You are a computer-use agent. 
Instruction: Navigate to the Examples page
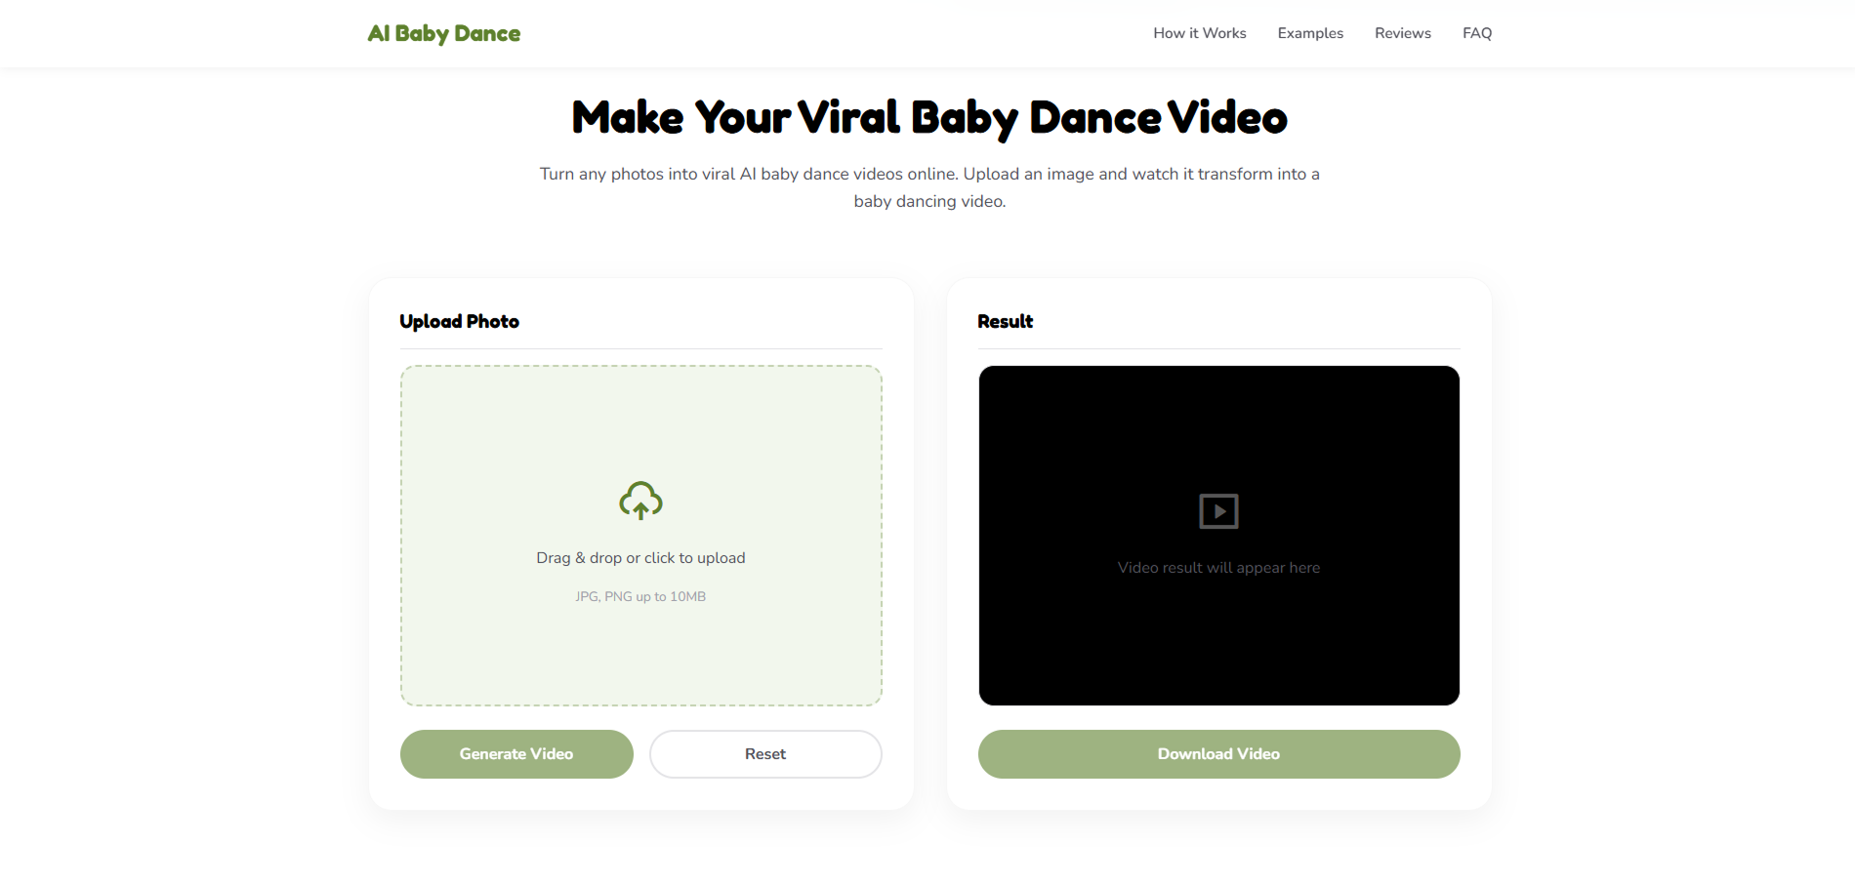coord(1310,32)
